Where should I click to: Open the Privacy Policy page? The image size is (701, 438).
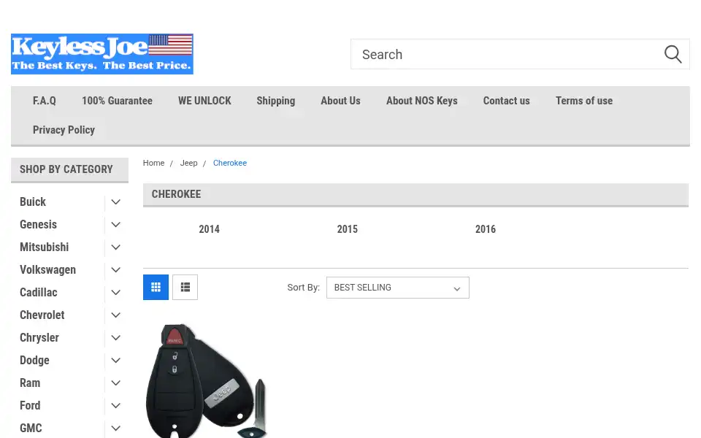click(64, 130)
